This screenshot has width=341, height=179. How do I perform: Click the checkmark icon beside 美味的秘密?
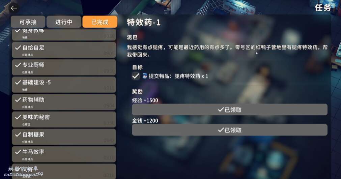[18, 117]
